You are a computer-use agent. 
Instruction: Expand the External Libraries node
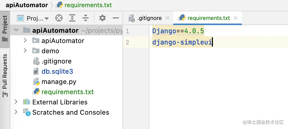tap(16, 102)
